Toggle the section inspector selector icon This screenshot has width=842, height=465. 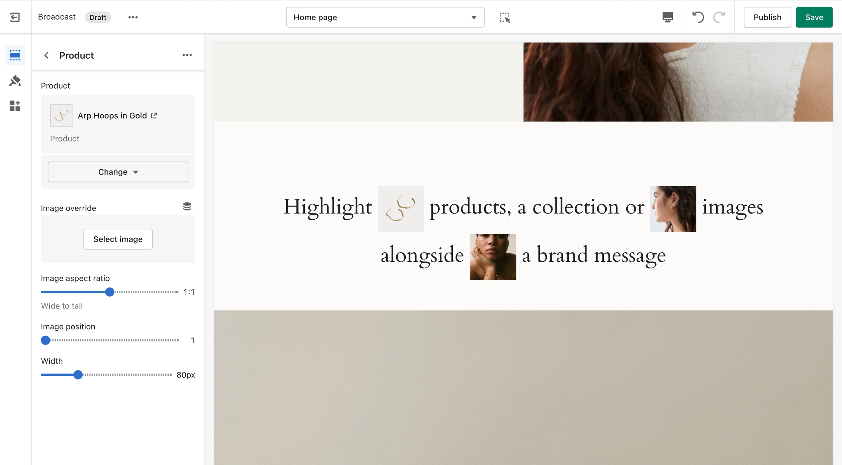pyautogui.click(x=505, y=17)
